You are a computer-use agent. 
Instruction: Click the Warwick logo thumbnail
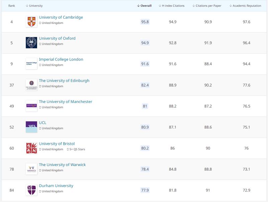[31, 169]
